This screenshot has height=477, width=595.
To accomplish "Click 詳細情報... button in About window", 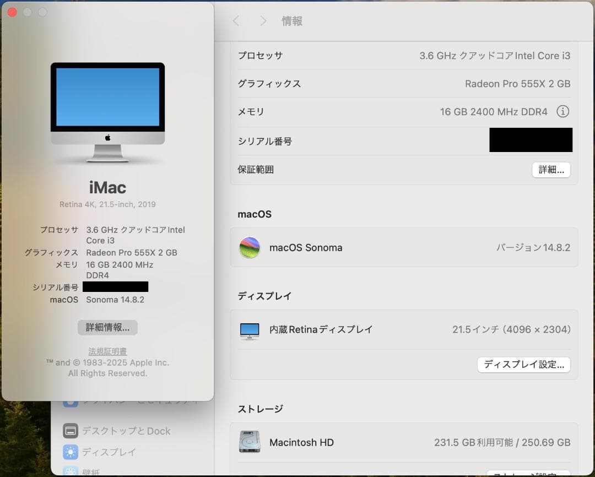I will pos(107,327).
